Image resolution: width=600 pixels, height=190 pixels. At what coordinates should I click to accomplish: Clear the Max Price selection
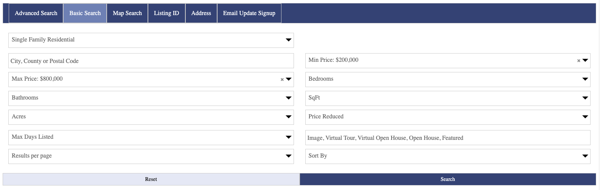[282, 80]
